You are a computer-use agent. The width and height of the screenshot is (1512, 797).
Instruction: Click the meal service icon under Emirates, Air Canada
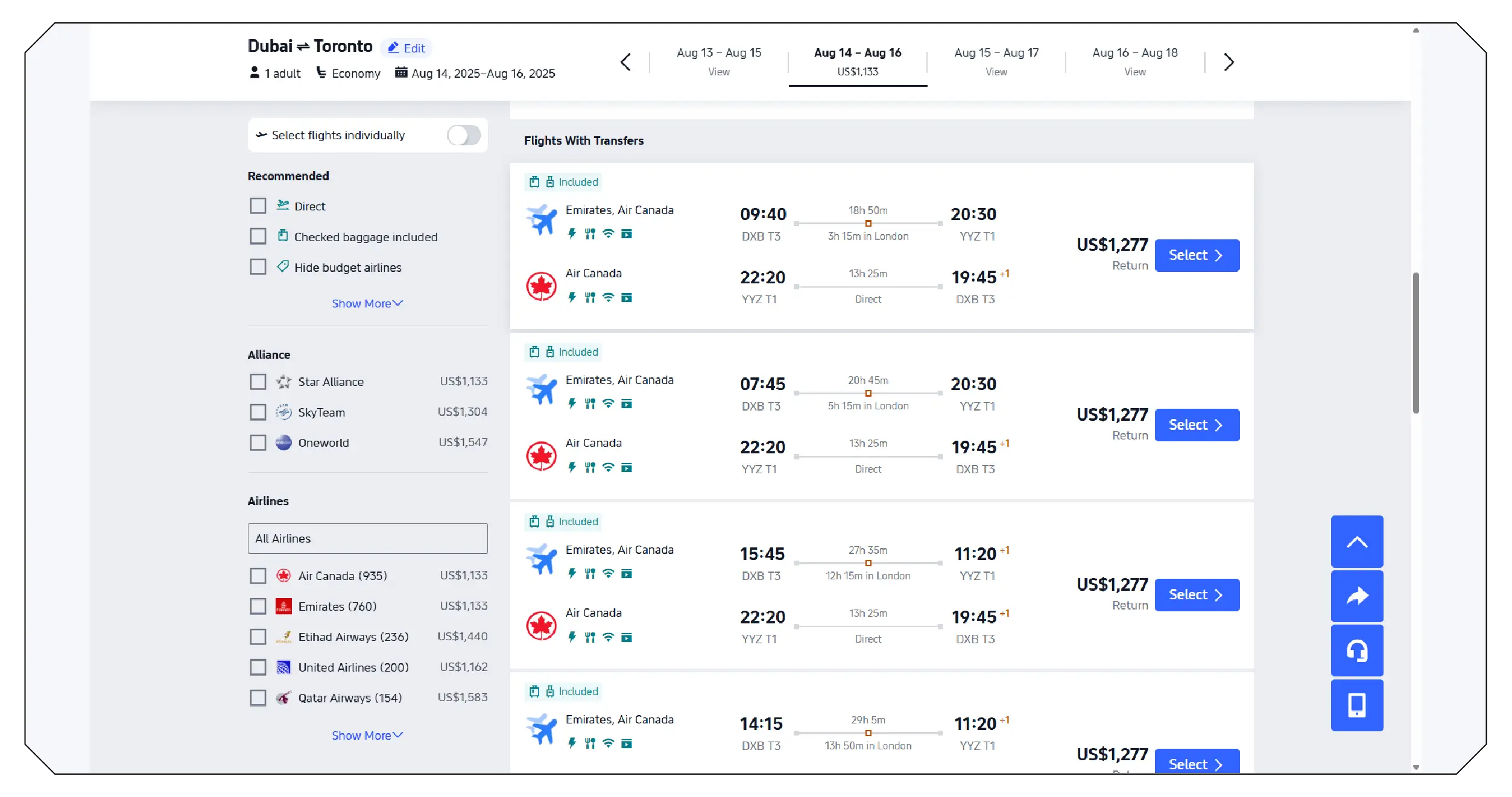[x=590, y=235]
